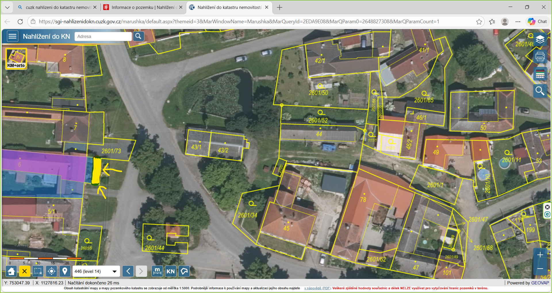The width and height of the screenshot is (552, 293).
Task: Click the map pin marker tool
Action: point(65,271)
